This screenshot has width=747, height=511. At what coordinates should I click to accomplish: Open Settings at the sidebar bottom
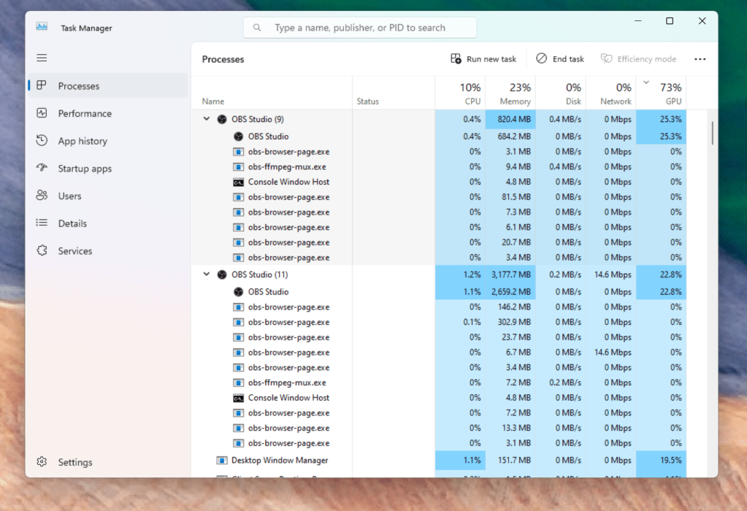point(107,462)
